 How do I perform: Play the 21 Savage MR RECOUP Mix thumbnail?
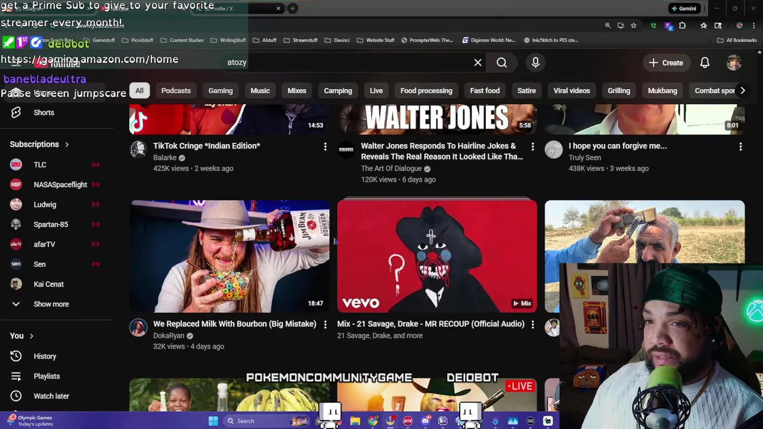pos(437,256)
